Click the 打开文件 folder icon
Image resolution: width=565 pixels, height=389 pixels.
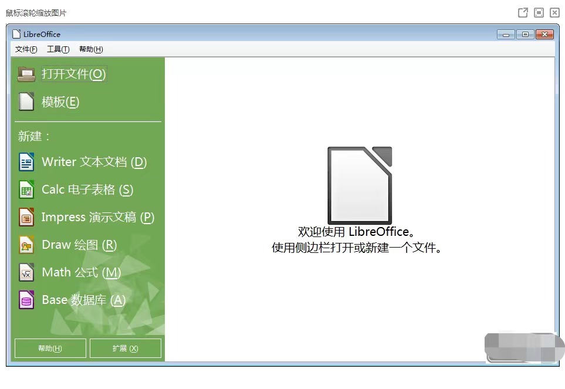click(26, 74)
